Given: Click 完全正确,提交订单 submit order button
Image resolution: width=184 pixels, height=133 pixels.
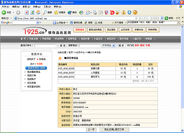Looking at the screenshot, I should point(114,130).
